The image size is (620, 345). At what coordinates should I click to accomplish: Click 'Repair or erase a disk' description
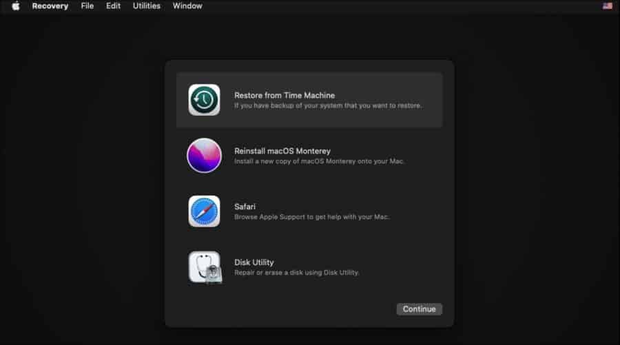[296, 273]
